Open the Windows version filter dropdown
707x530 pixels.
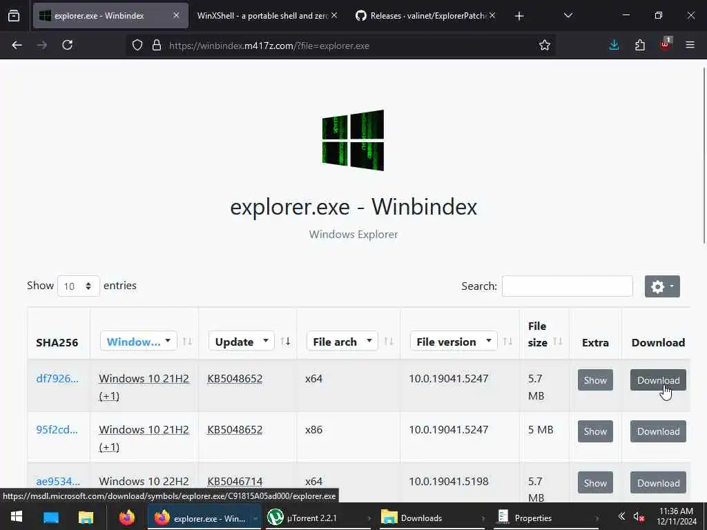138,341
